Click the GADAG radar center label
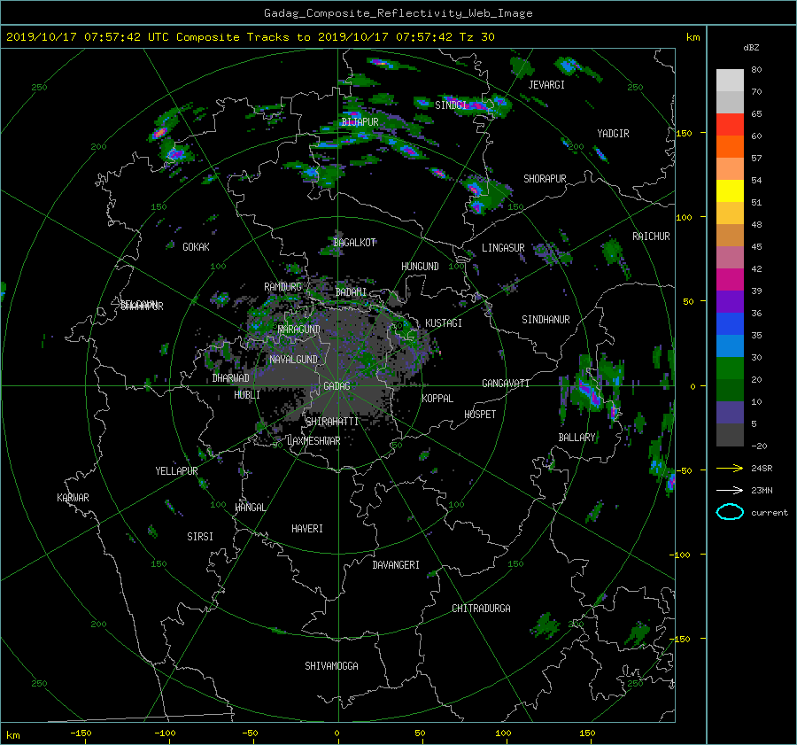Image resolution: width=797 pixels, height=745 pixels. pos(337,386)
